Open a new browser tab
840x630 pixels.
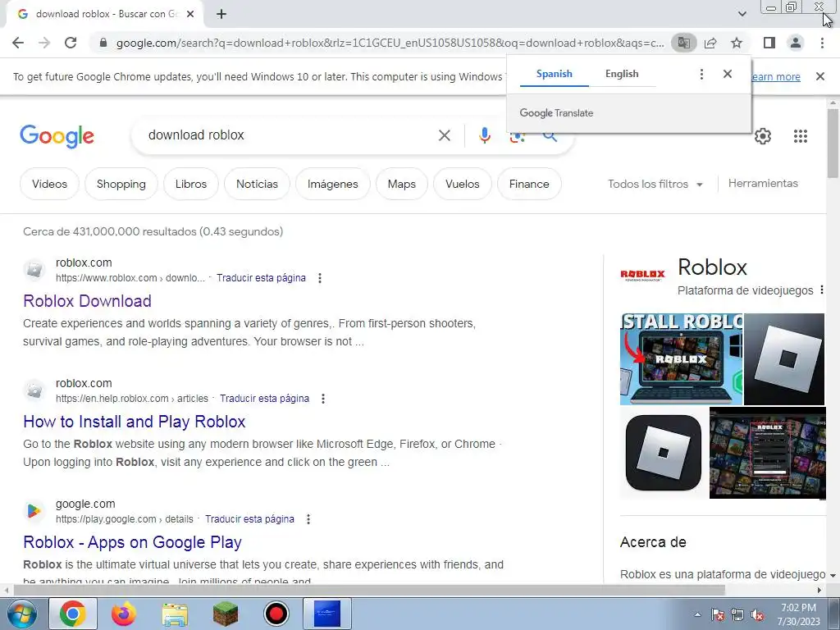pos(221,14)
